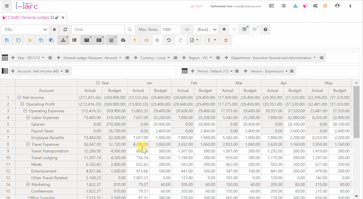363x199 pixels.
Task: Click the help question mark icon
Action: 266,29
